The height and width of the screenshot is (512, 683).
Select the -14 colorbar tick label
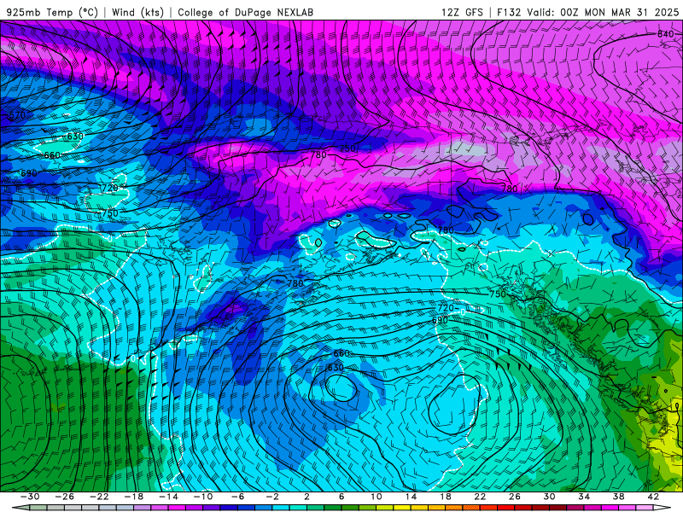(x=168, y=497)
